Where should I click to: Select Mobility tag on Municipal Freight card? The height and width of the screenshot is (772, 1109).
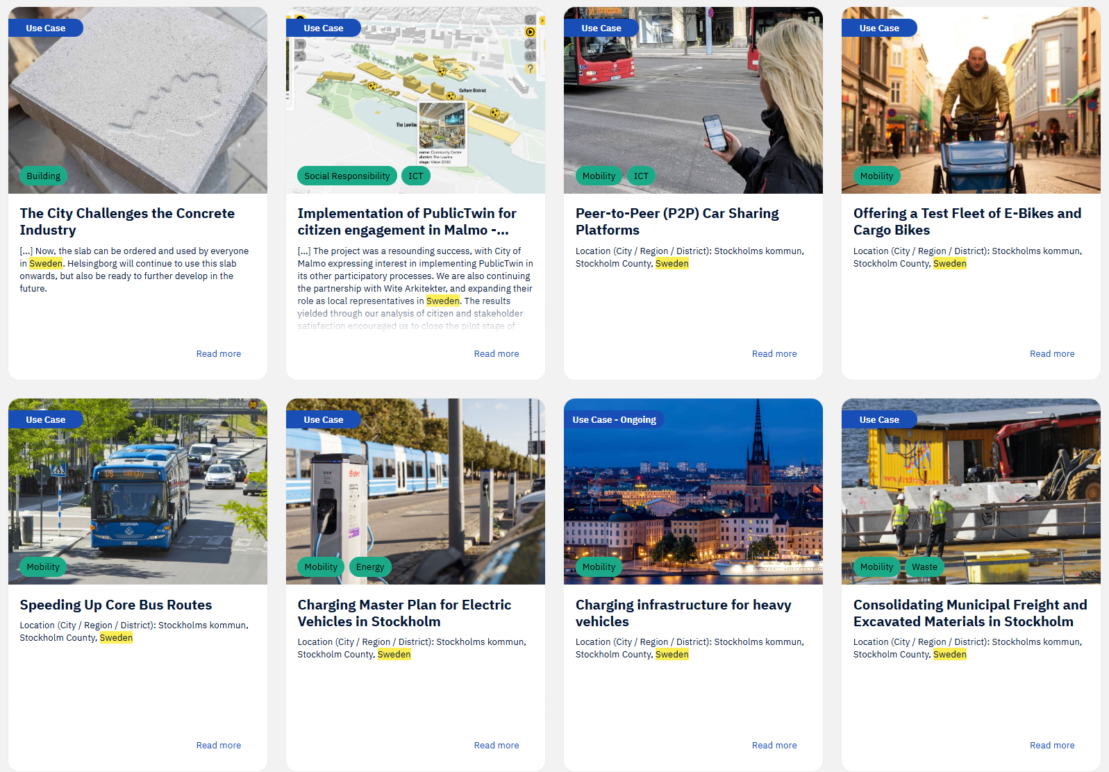(x=877, y=567)
